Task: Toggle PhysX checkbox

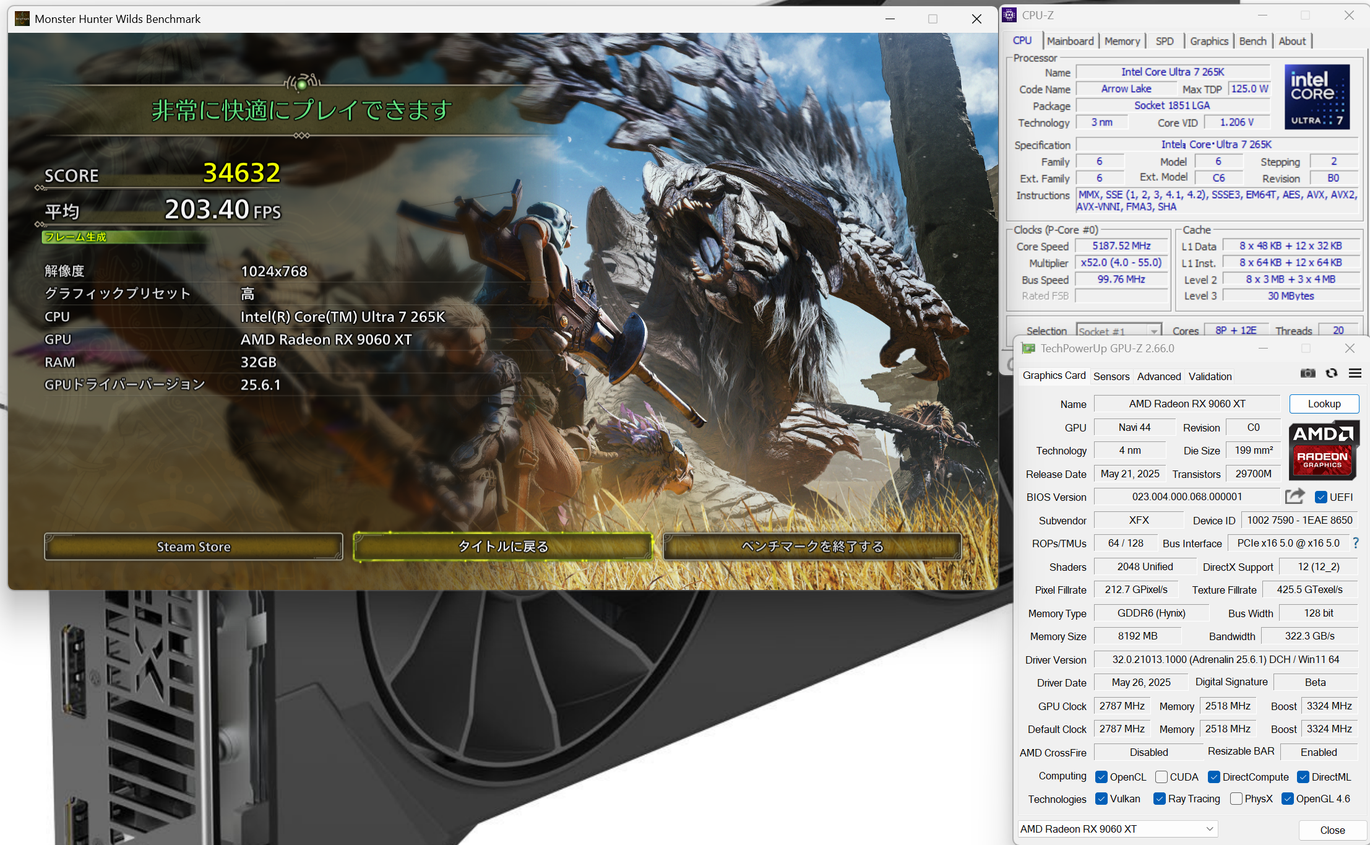Action: (1236, 799)
